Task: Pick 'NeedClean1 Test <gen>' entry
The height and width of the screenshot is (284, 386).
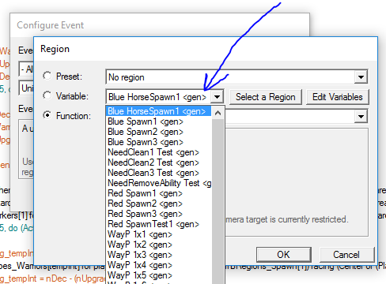Action: point(158,152)
